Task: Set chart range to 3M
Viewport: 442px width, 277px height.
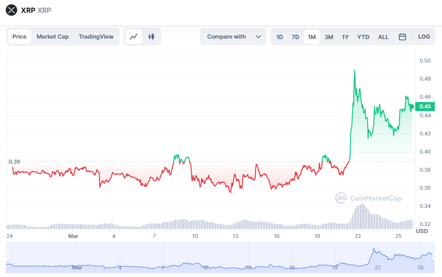Action: click(329, 37)
